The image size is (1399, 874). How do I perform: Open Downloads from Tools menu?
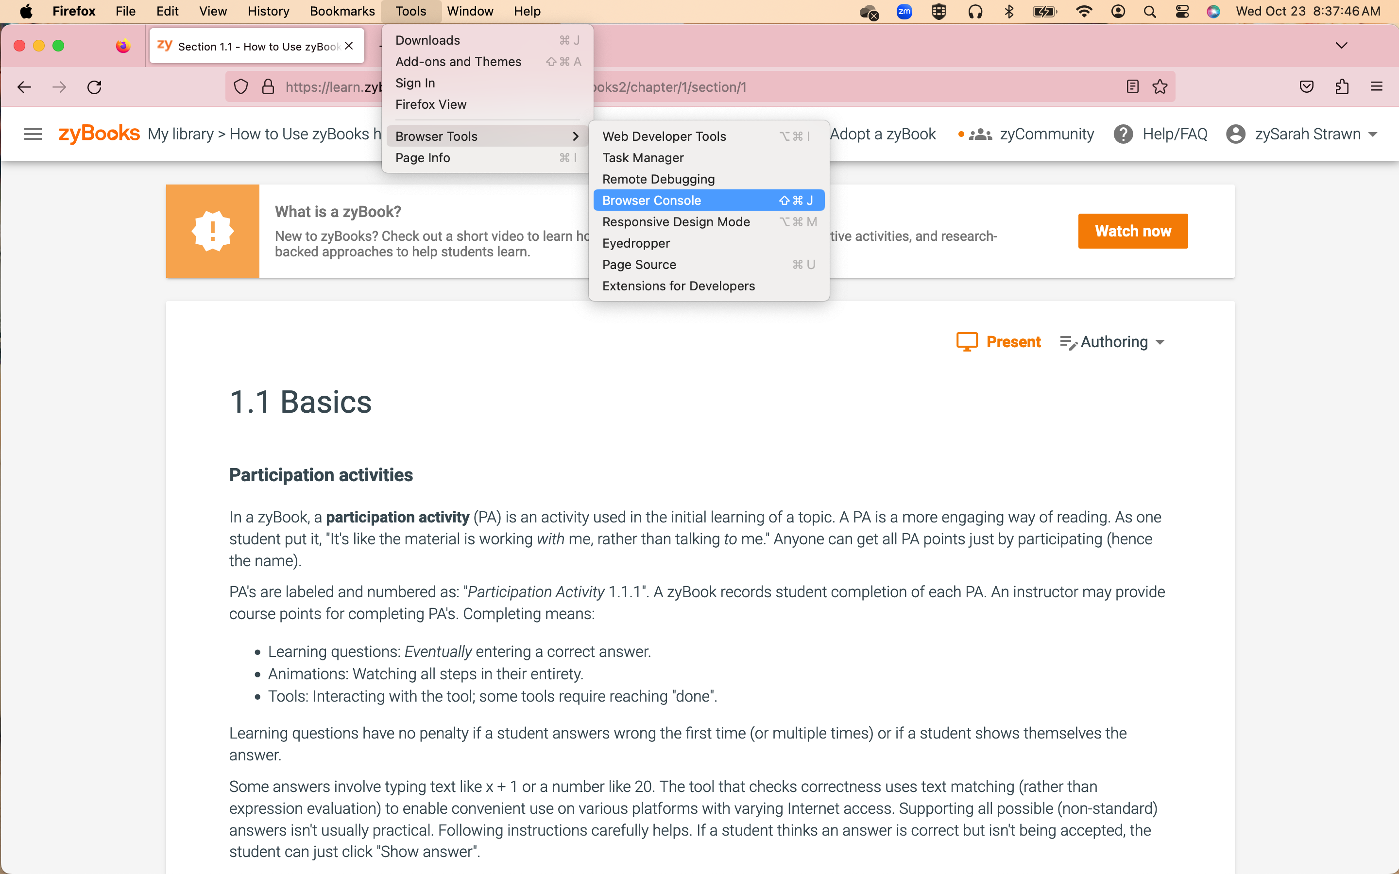pyautogui.click(x=487, y=40)
